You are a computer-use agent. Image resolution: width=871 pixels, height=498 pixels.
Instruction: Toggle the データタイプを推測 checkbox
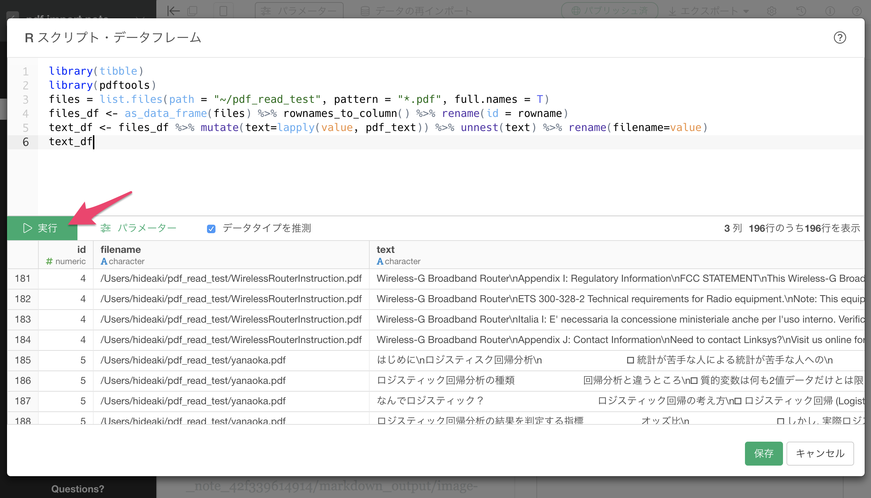[211, 229]
